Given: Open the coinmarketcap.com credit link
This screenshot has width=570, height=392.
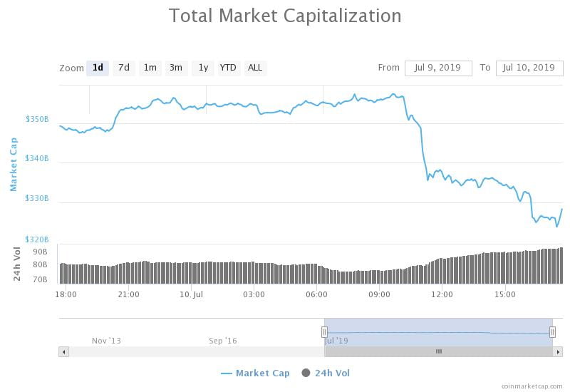Looking at the screenshot, I should click(x=532, y=386).
